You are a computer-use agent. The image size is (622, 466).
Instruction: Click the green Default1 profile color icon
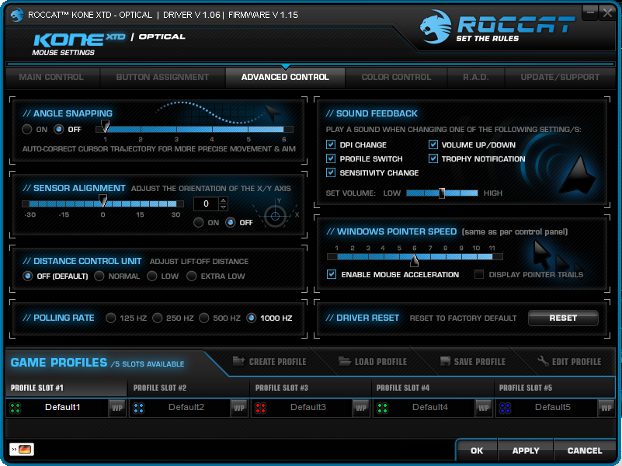15,408
